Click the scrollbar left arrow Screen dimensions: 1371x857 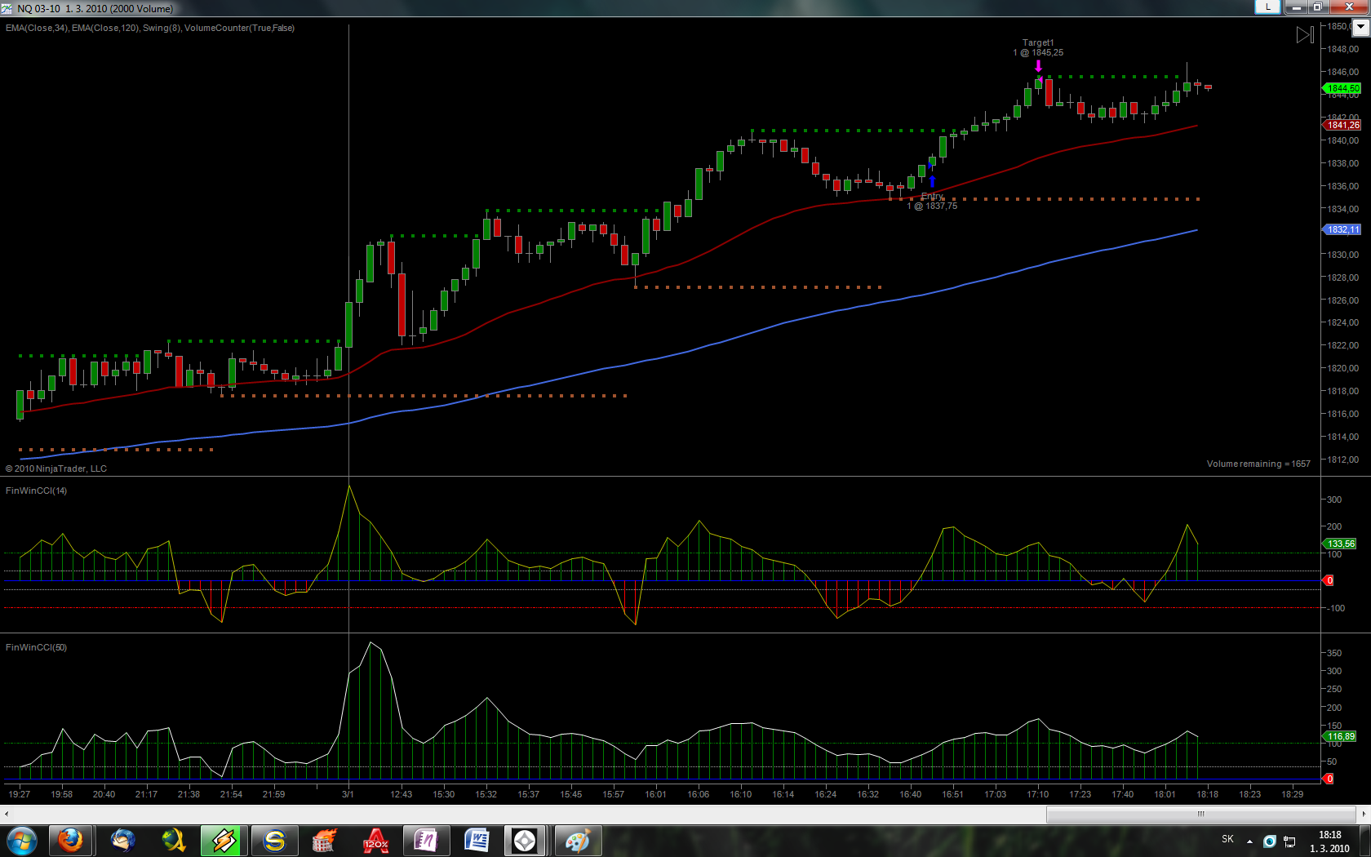(7, 814)
